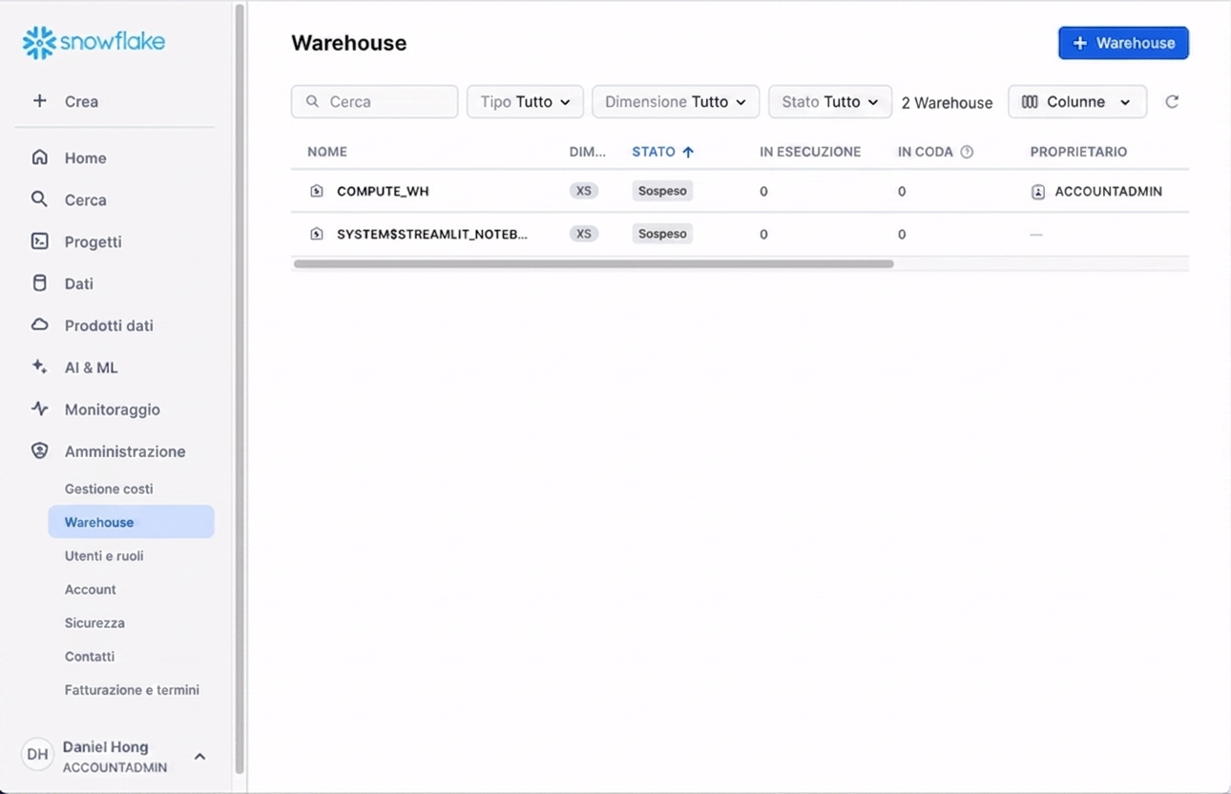Click Sospeso status in SYSTEM$STREAMLIT row
1231x794 pixels.
click(662, 234)
